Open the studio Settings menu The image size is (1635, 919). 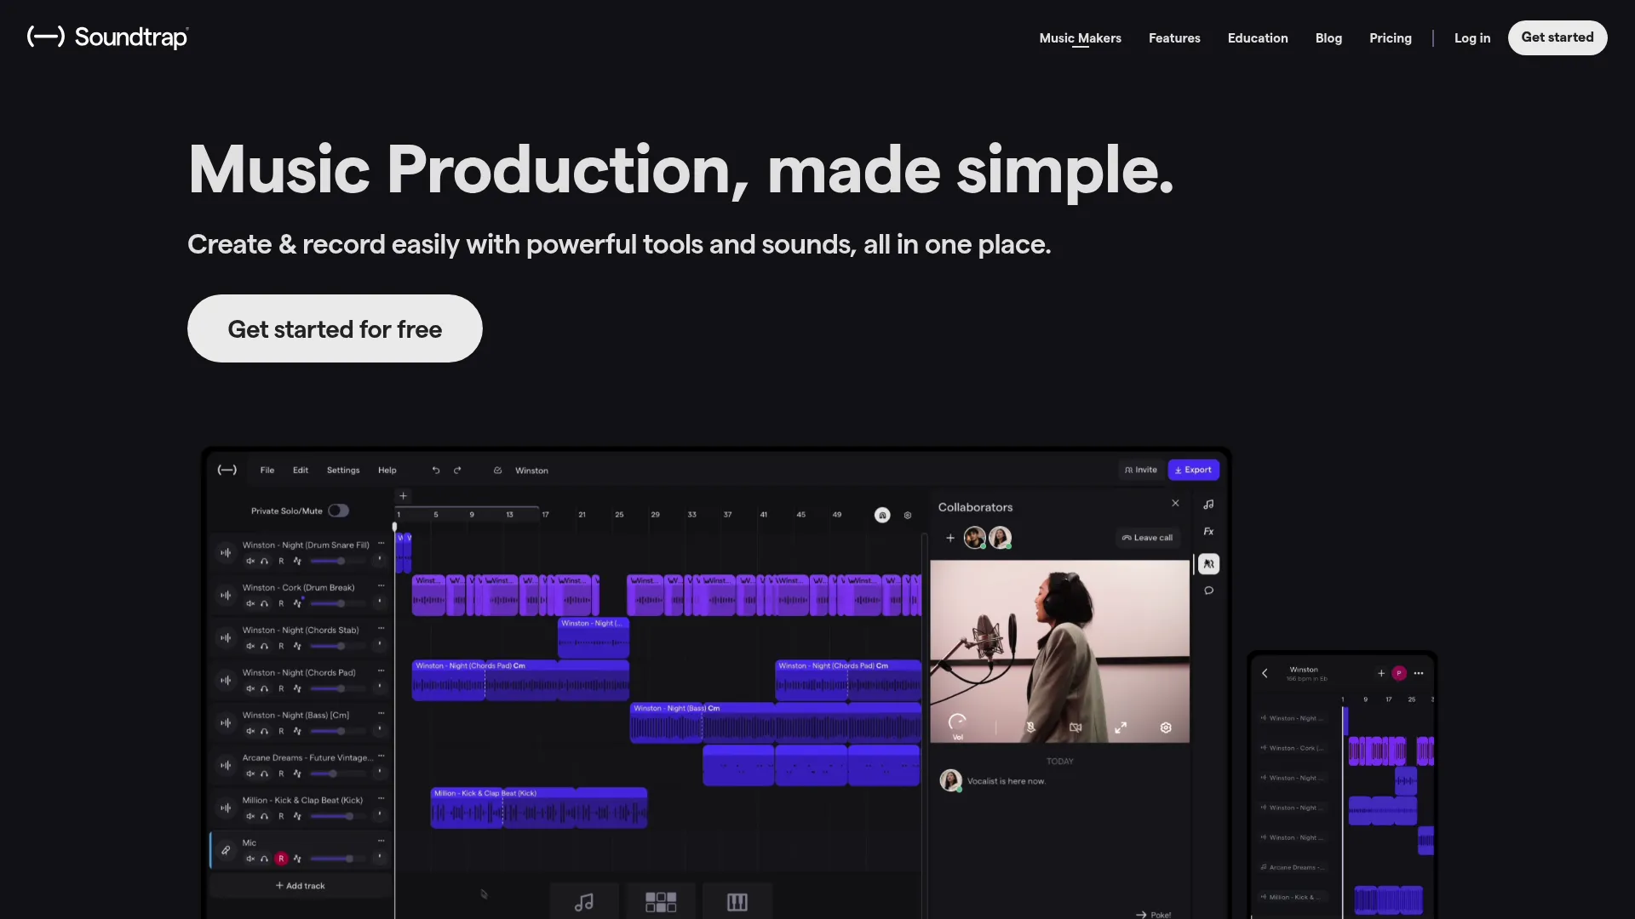click(343, 470)
